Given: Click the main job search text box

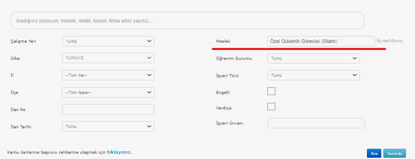Looking at the screenshot, I should click(187, 20).
